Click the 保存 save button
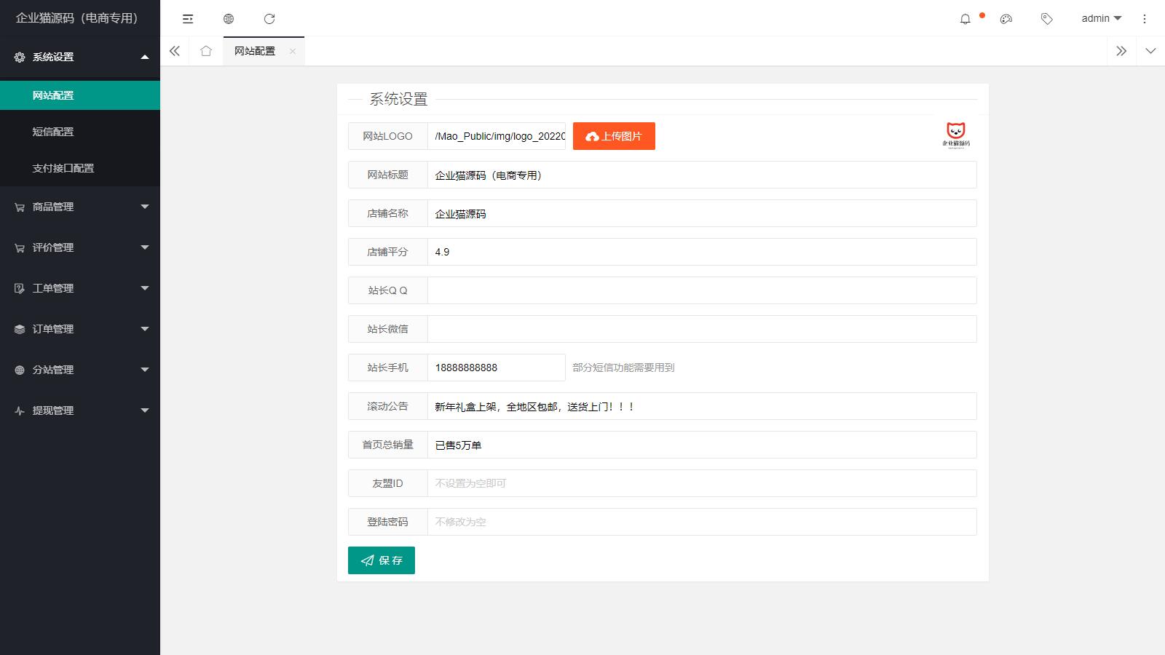Screen dimensions: 1165x655 [381, 560]
